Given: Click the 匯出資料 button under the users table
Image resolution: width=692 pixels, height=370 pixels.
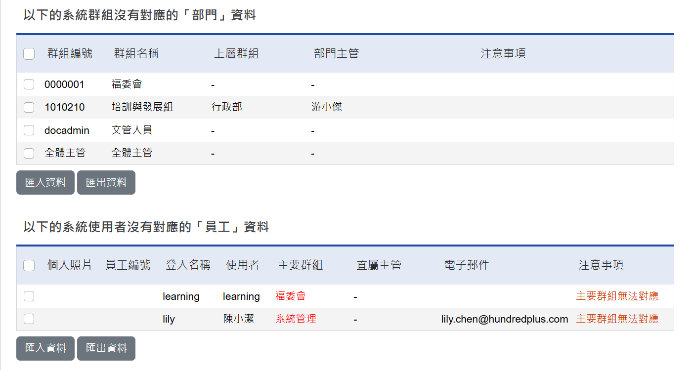Looking at the screenshot, I should (x=106, y=348).
